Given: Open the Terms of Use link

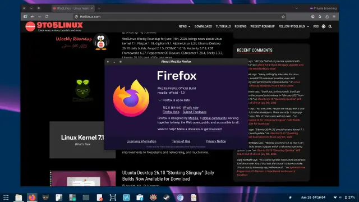Looking at the screenshot, I should pyautogui.click(x=181, y=141).
